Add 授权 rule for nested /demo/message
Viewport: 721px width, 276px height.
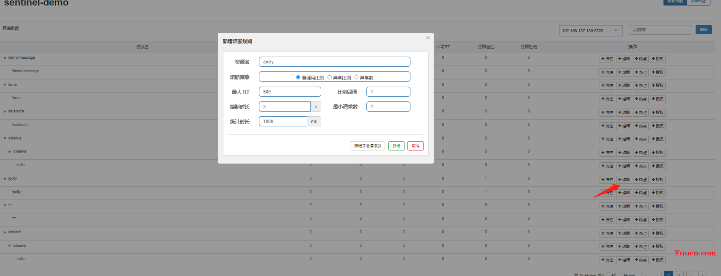[x=658, y=72]
